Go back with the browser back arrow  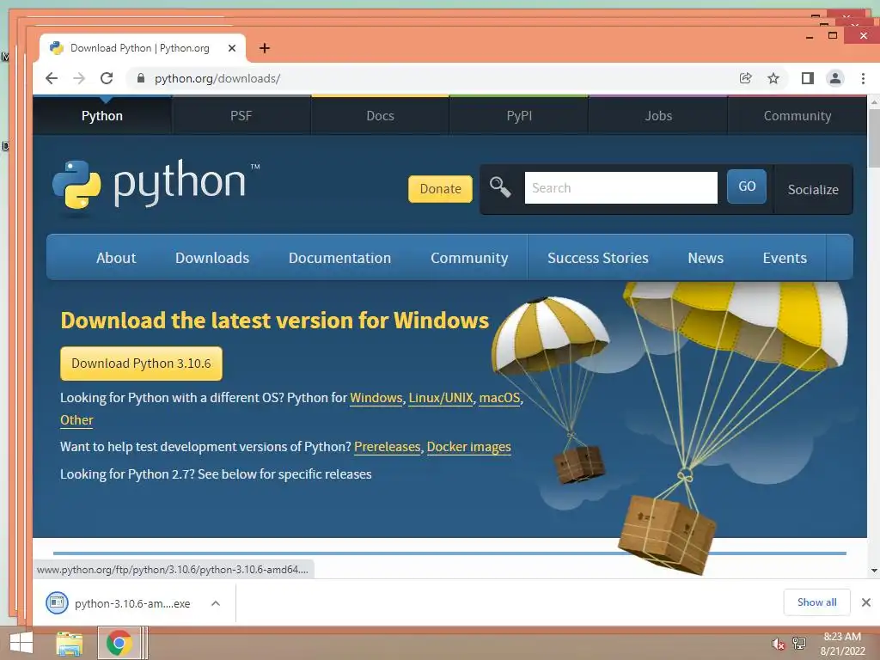pyautogui.click(x=52, y=78)
